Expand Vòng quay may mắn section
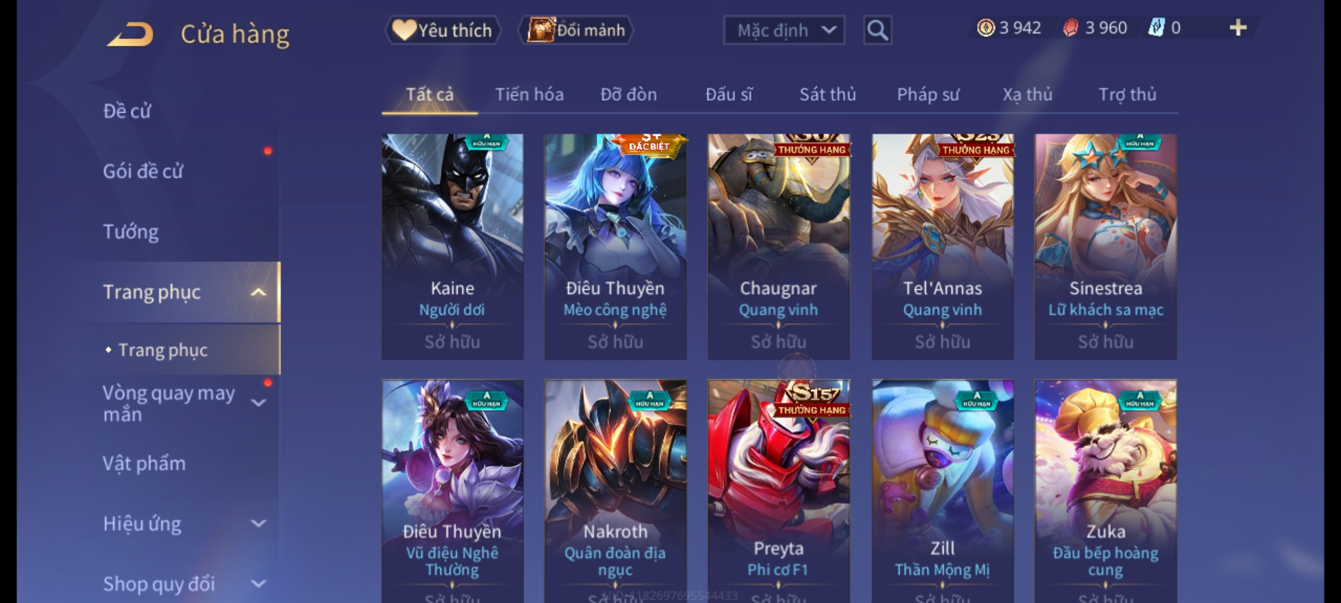Screen dimensions: 1341x603 click(x=258, y=403)
